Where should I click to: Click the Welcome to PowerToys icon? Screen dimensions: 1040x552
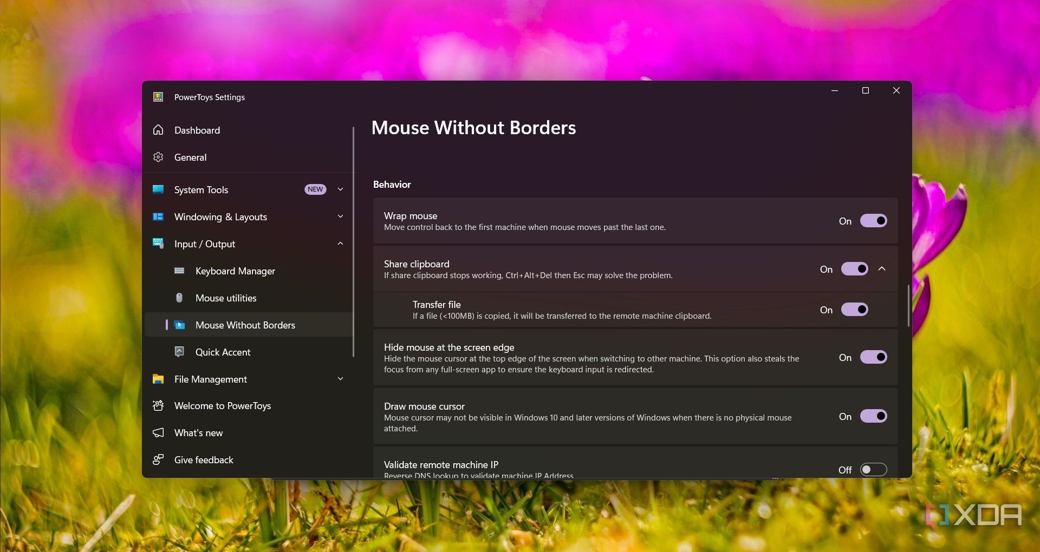158,405
